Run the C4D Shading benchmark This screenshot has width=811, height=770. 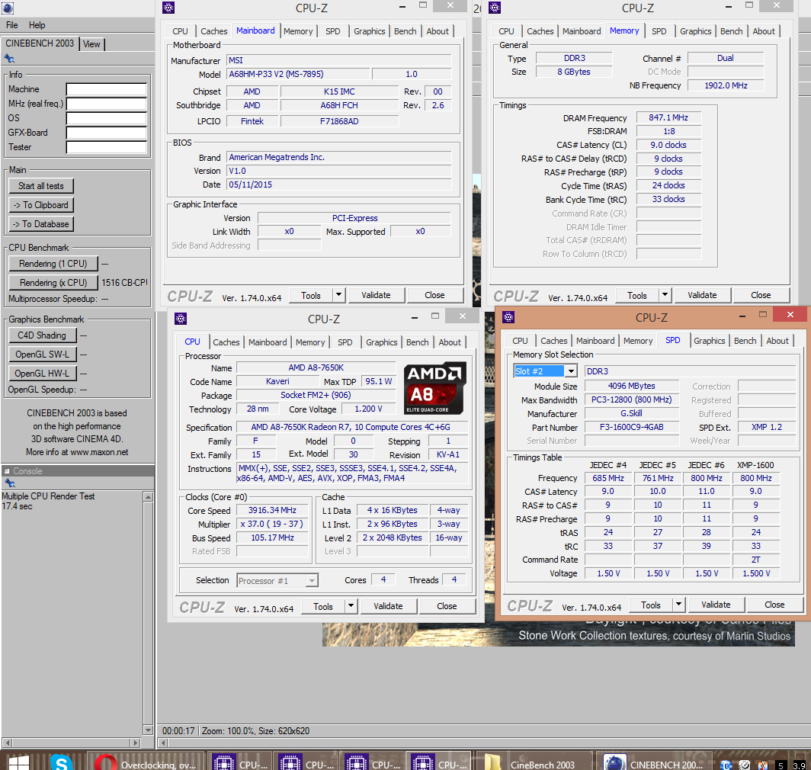point(42,335)
